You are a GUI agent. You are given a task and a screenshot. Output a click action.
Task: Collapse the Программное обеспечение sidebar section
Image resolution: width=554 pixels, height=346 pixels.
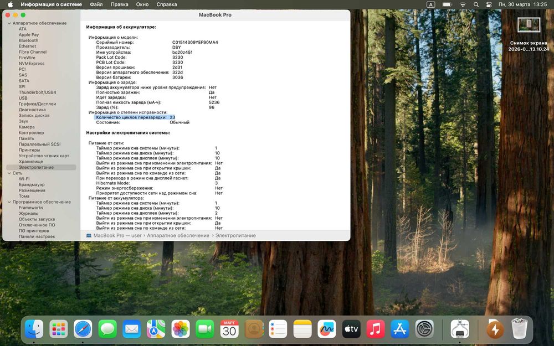pos(9,202)
